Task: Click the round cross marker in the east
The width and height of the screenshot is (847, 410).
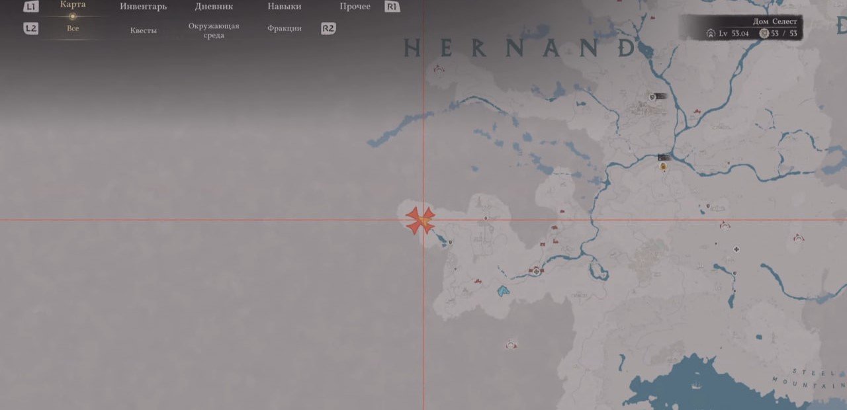Action: tap(736, 249)
